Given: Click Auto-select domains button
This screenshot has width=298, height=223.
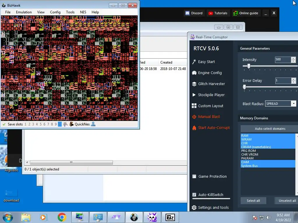Looking at the screenshot, I should [x=270, y=129].
